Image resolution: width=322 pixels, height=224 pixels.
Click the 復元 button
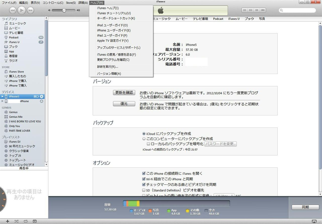tap(124, 104)
